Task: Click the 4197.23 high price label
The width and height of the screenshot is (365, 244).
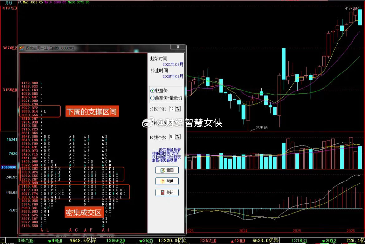Action: (351, 8)
